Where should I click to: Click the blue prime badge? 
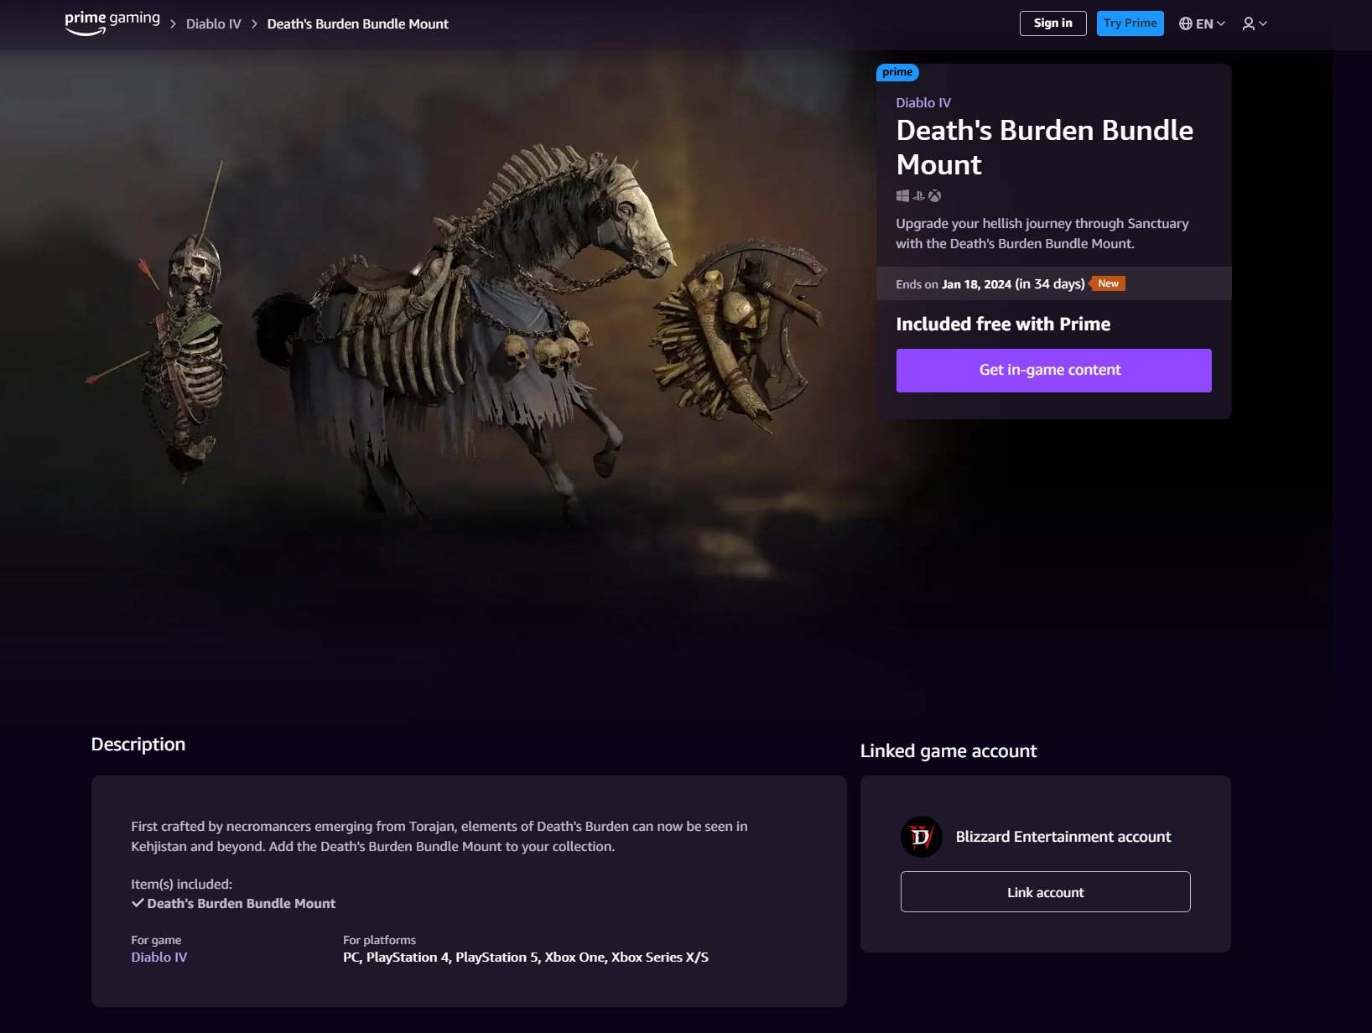(896, 72)
